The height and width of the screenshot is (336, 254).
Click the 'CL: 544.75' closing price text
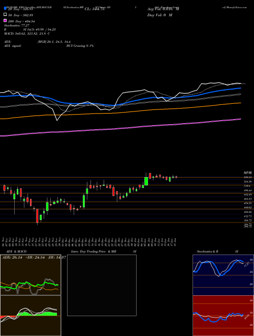click(x=94, y=9)
